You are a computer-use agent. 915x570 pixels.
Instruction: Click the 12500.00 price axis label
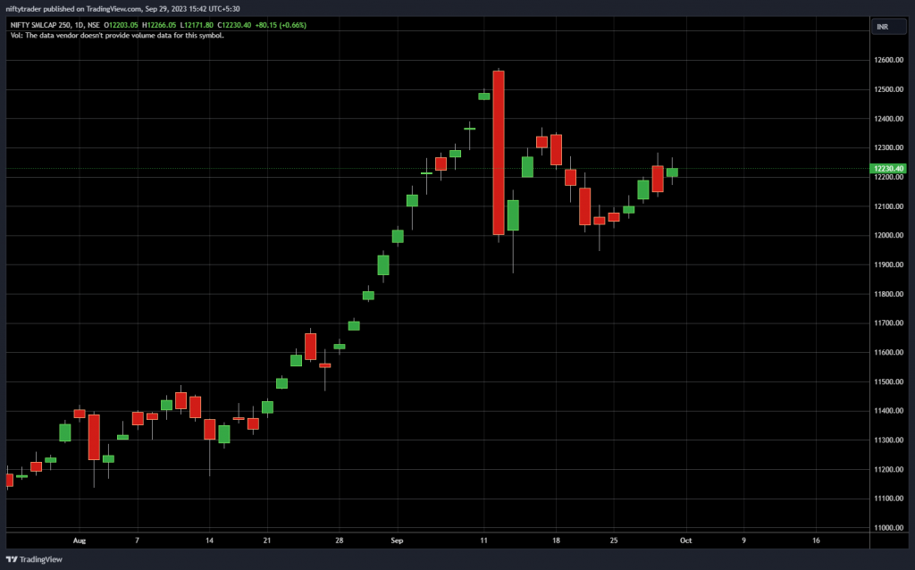point(888,89)
